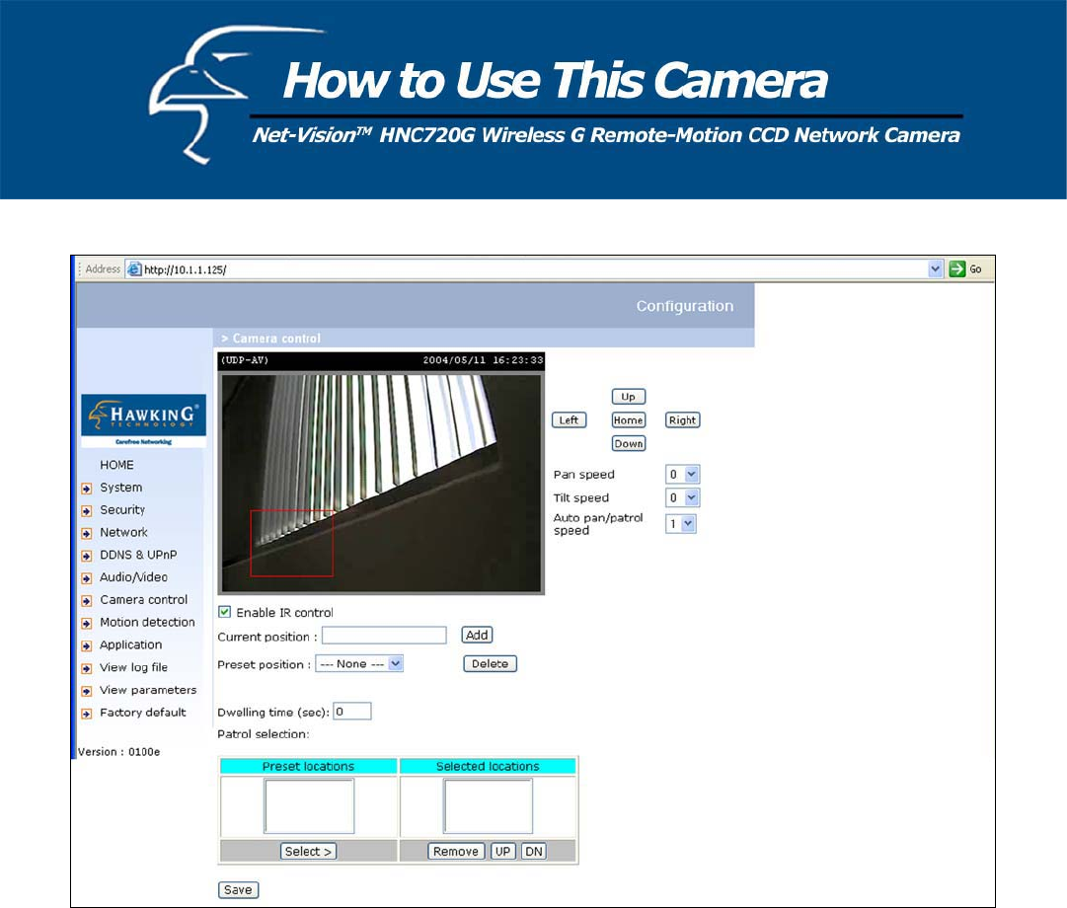
Task: Toggle the Enable IR control checkbox
Action: click(x=225, y=612)
